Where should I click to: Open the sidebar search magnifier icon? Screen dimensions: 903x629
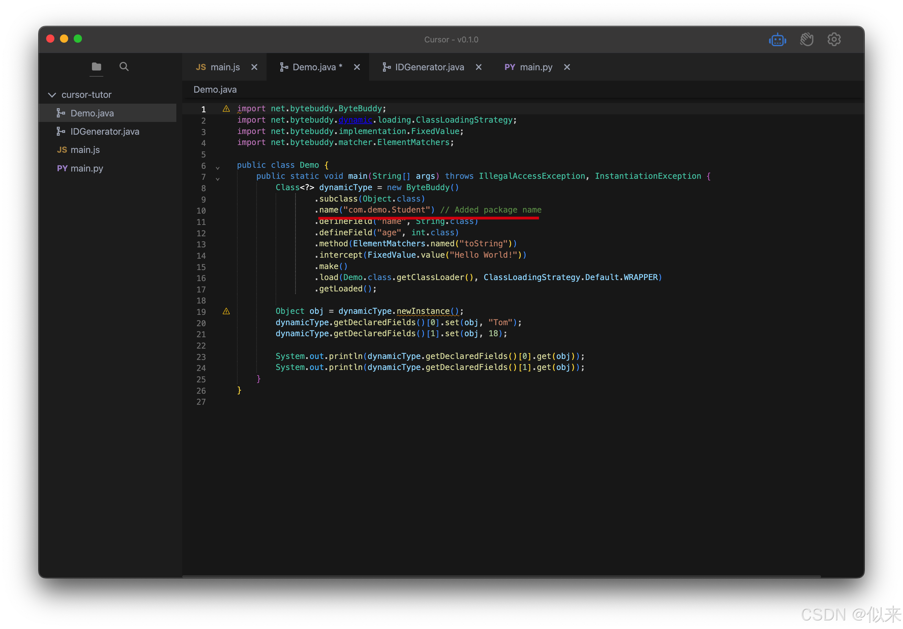[x=124, y=66]
